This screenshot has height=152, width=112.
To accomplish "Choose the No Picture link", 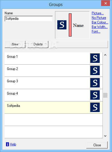I will 99,18.
